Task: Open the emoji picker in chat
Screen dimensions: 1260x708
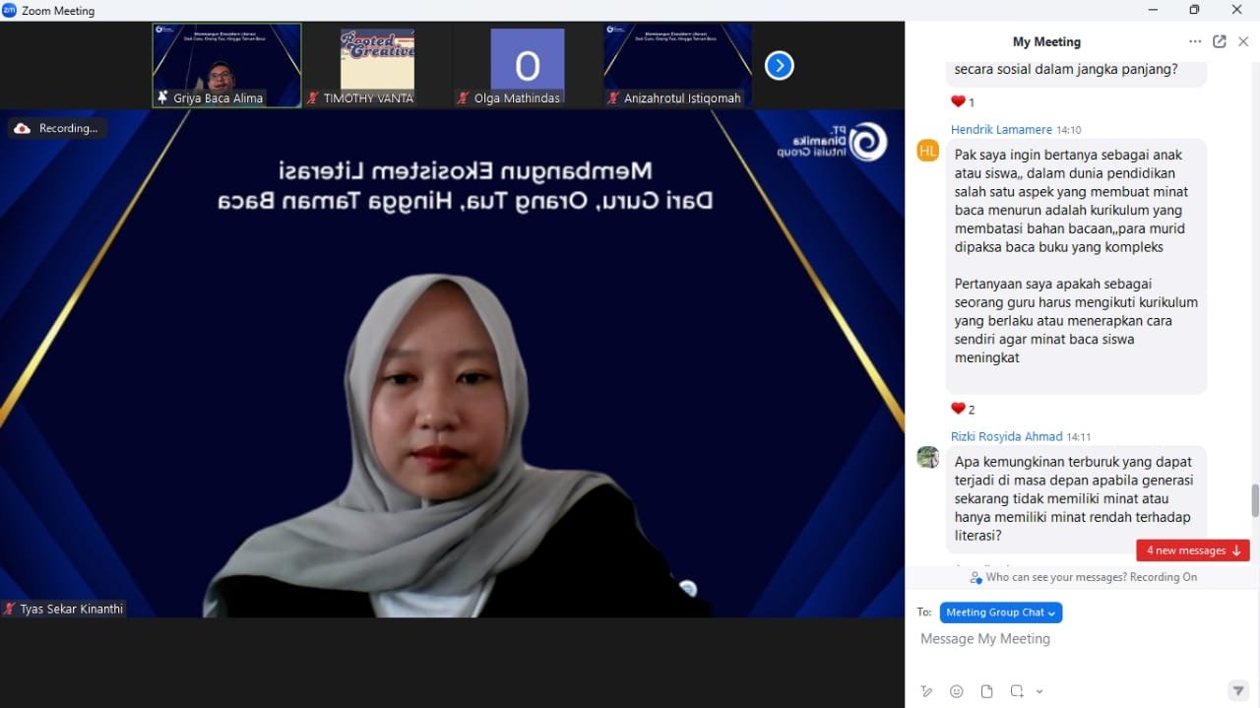Action: 956,691
